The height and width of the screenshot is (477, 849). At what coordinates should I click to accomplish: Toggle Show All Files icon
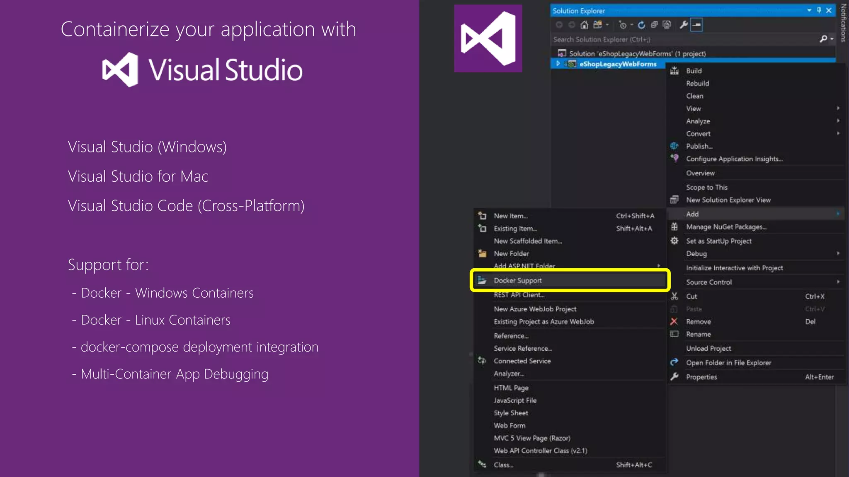pyautogui.click(x=667, y=25)
